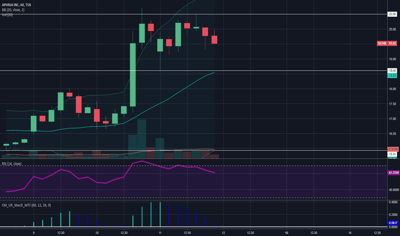Click the 40.0000 RSI axis label
400x236 pixels.
pos(394,190)
